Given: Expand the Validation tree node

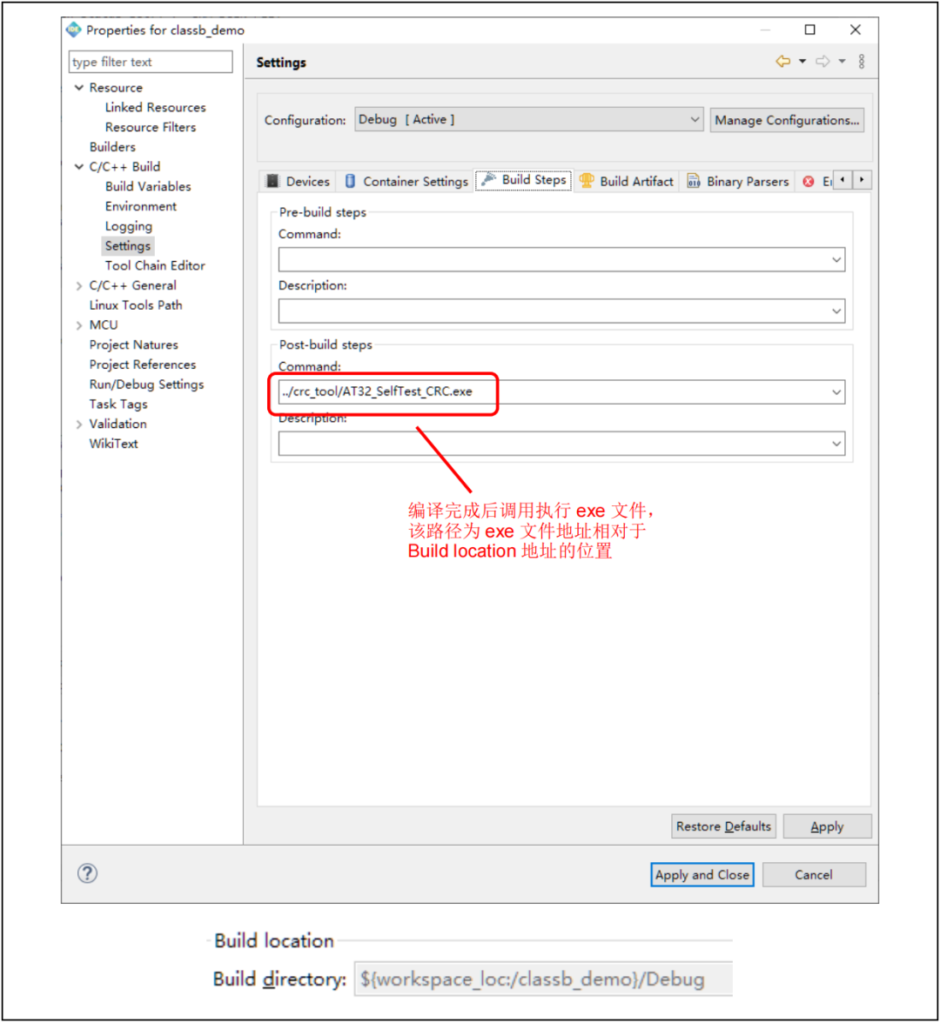Looking at the screenshot, I should pyautogui.click(x=79, y=425).
